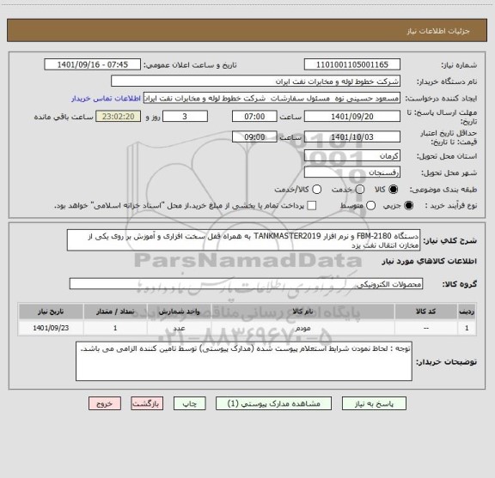Click the شهر محل تحویل field رفسنجان

(x=352, y=172)
